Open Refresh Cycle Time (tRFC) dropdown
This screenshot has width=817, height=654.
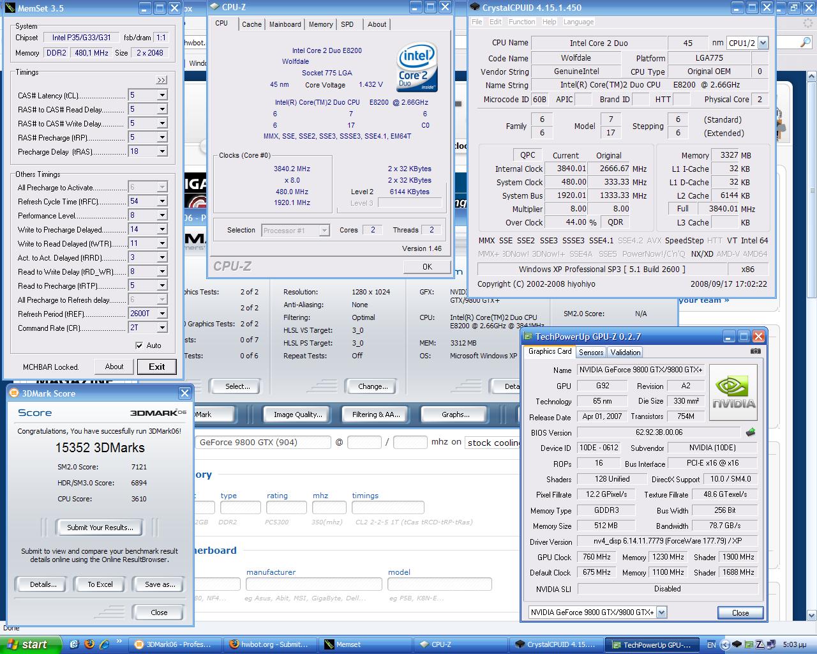[x=162, y=201]
